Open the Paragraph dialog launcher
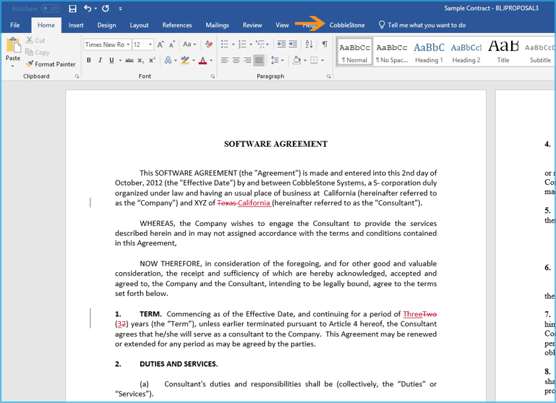Viewport: 556px width, 403px height. click(x=329, y=76)
